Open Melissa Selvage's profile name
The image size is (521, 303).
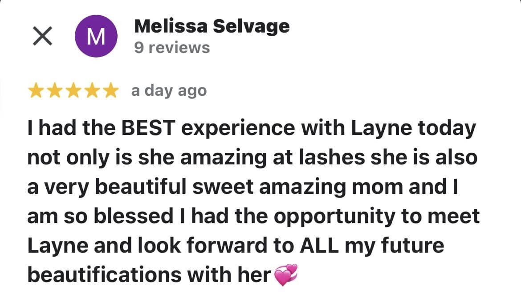coord(212,26)
